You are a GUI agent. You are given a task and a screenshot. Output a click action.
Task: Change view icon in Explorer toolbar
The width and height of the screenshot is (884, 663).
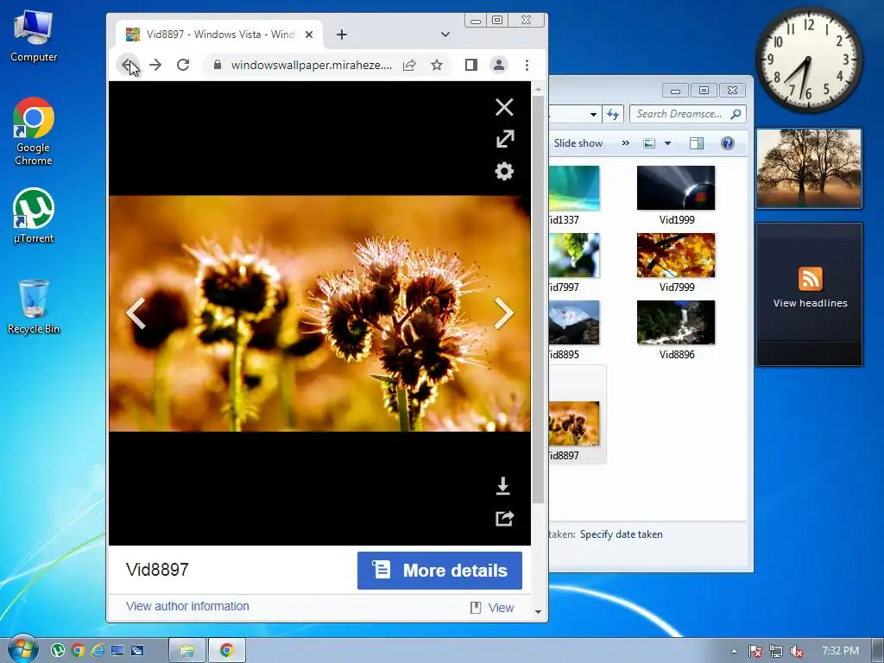[x=649, y=143]
